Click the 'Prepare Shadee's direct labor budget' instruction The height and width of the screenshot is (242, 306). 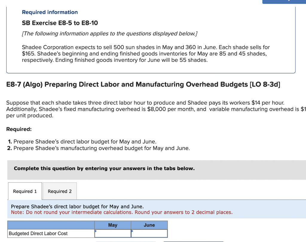(x=77, y=206)
